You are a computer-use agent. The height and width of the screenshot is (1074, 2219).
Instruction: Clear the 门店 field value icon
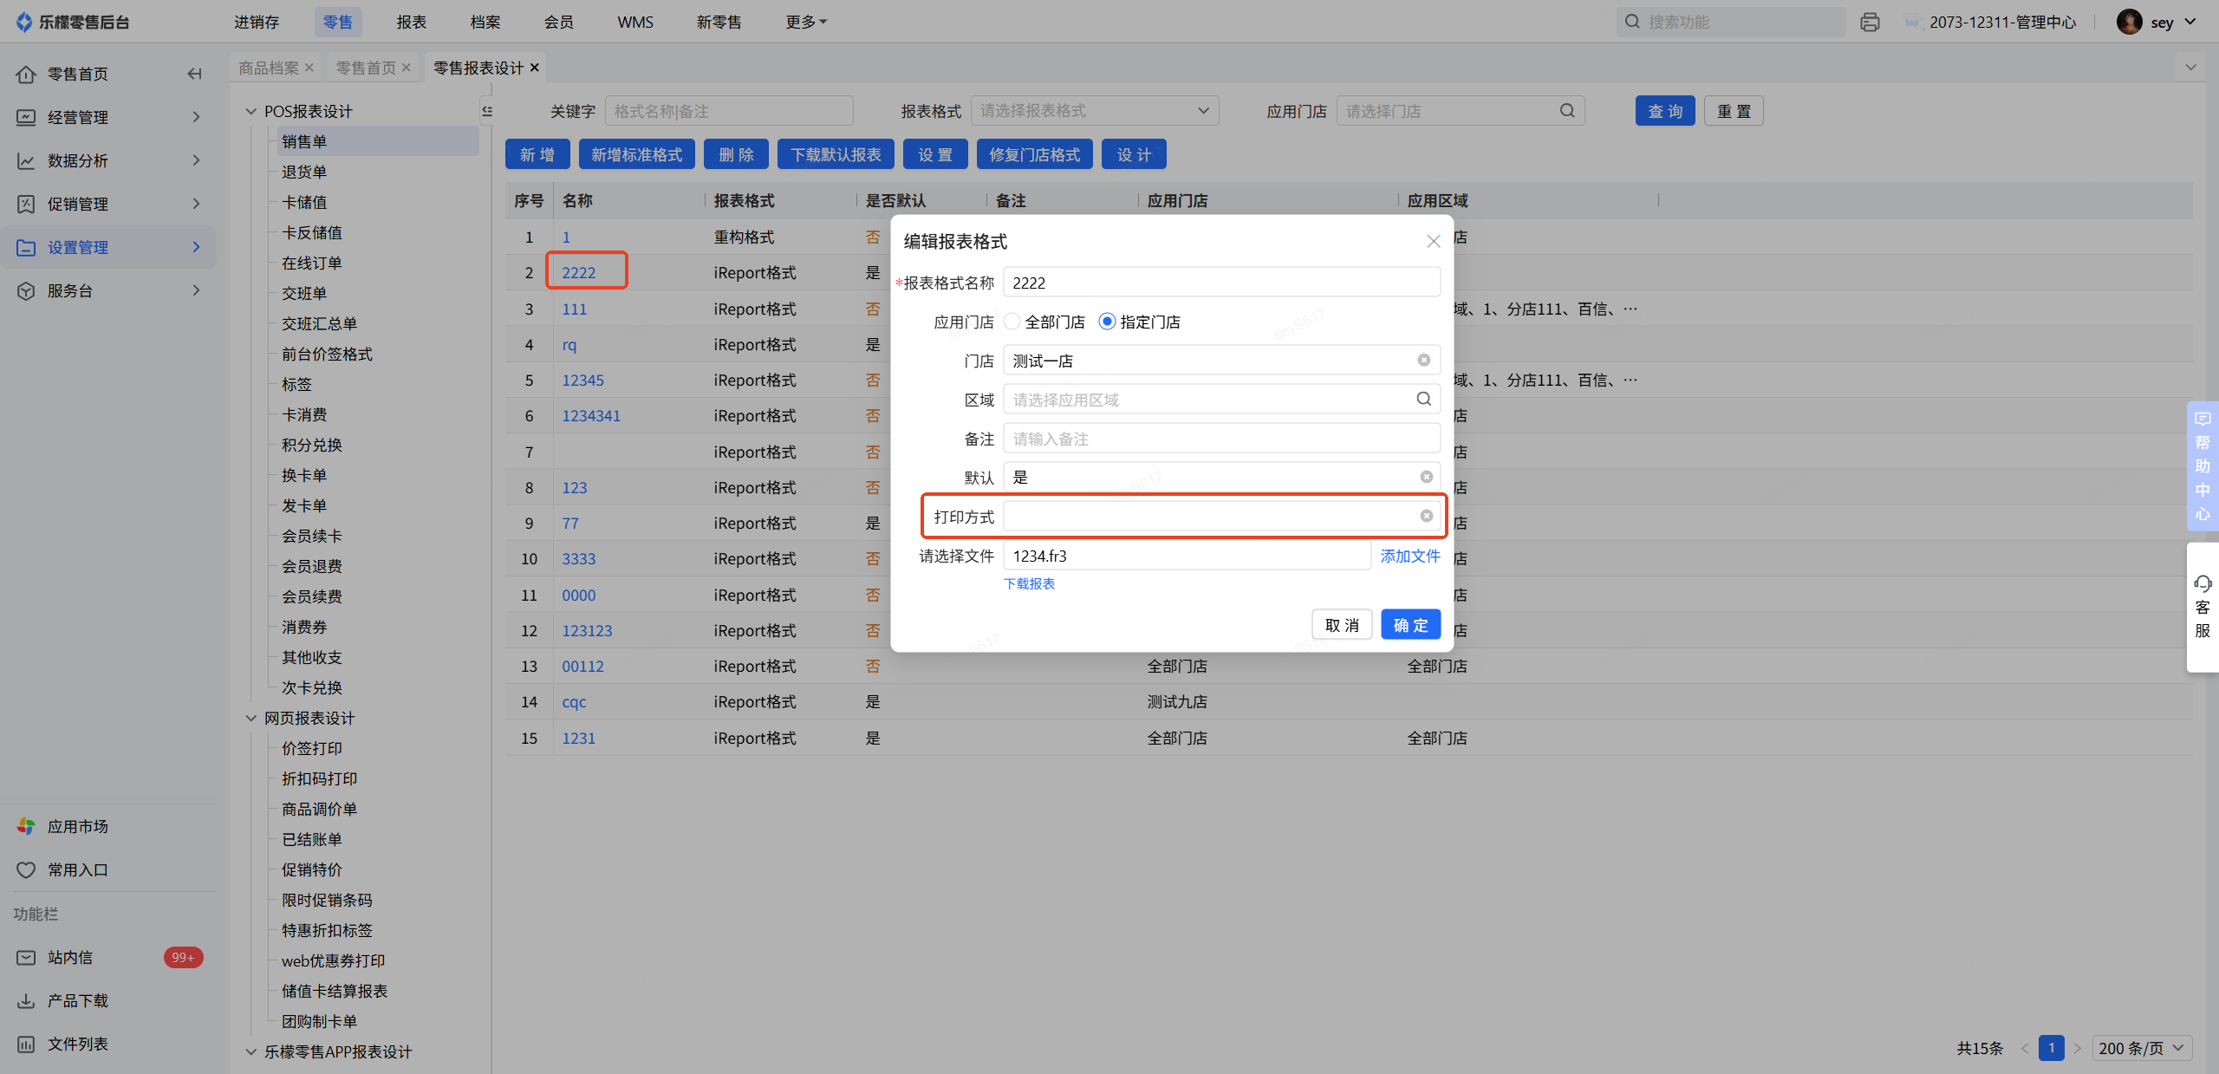point(1423,360)
